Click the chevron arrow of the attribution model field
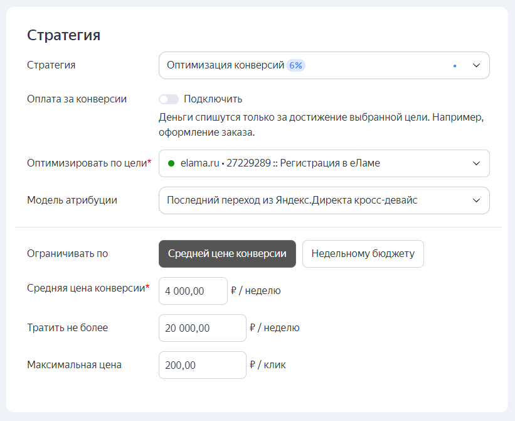 click(x=476, y=200)
